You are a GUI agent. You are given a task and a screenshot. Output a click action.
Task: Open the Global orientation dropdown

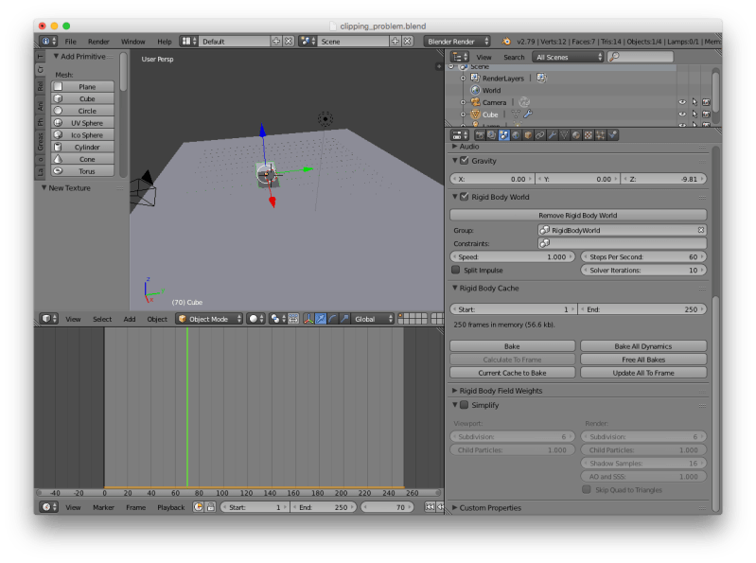373,319
